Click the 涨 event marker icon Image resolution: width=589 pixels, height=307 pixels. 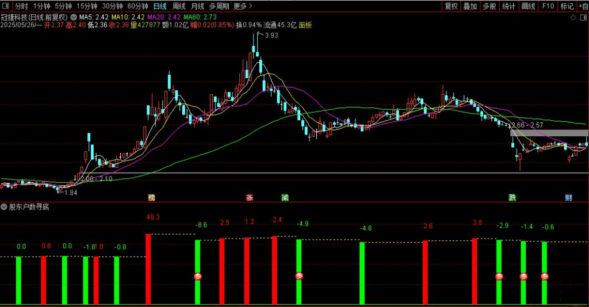(x=250, y=198)
